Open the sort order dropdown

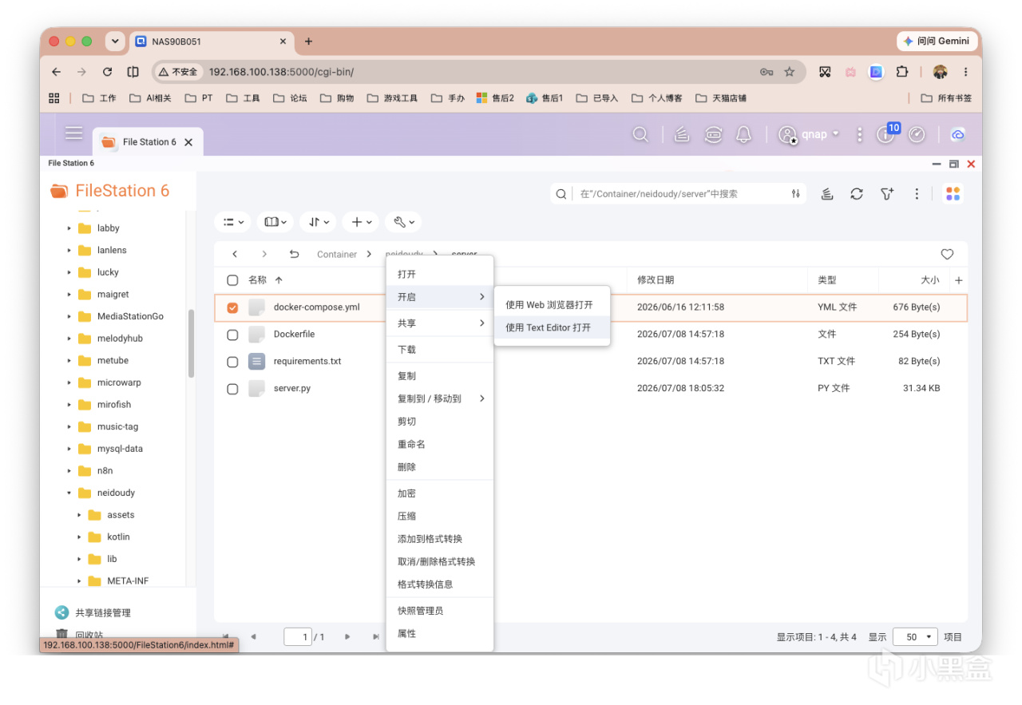tap(318, 222)
